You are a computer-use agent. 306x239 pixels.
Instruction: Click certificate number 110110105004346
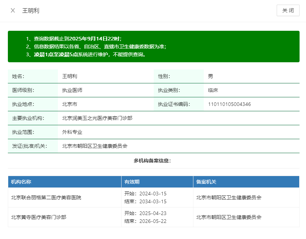click(229, 104)
